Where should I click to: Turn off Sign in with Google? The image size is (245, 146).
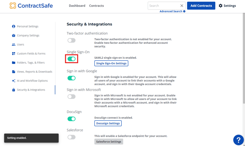71,78
